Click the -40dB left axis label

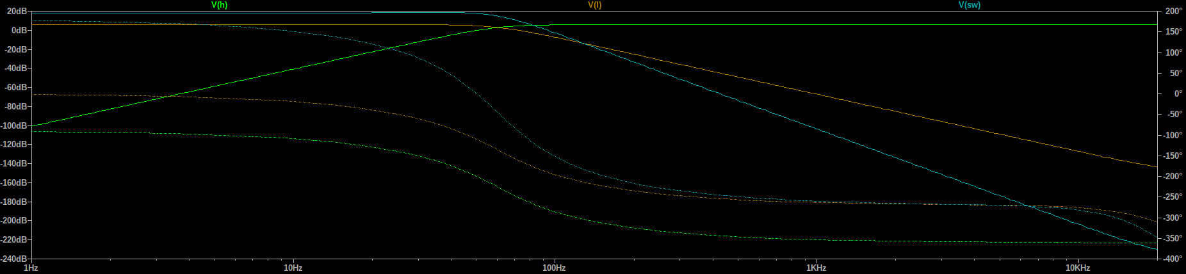[16, 68]
